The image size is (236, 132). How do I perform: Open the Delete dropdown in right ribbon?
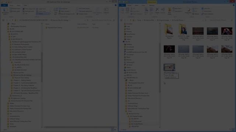coord(157,11)
